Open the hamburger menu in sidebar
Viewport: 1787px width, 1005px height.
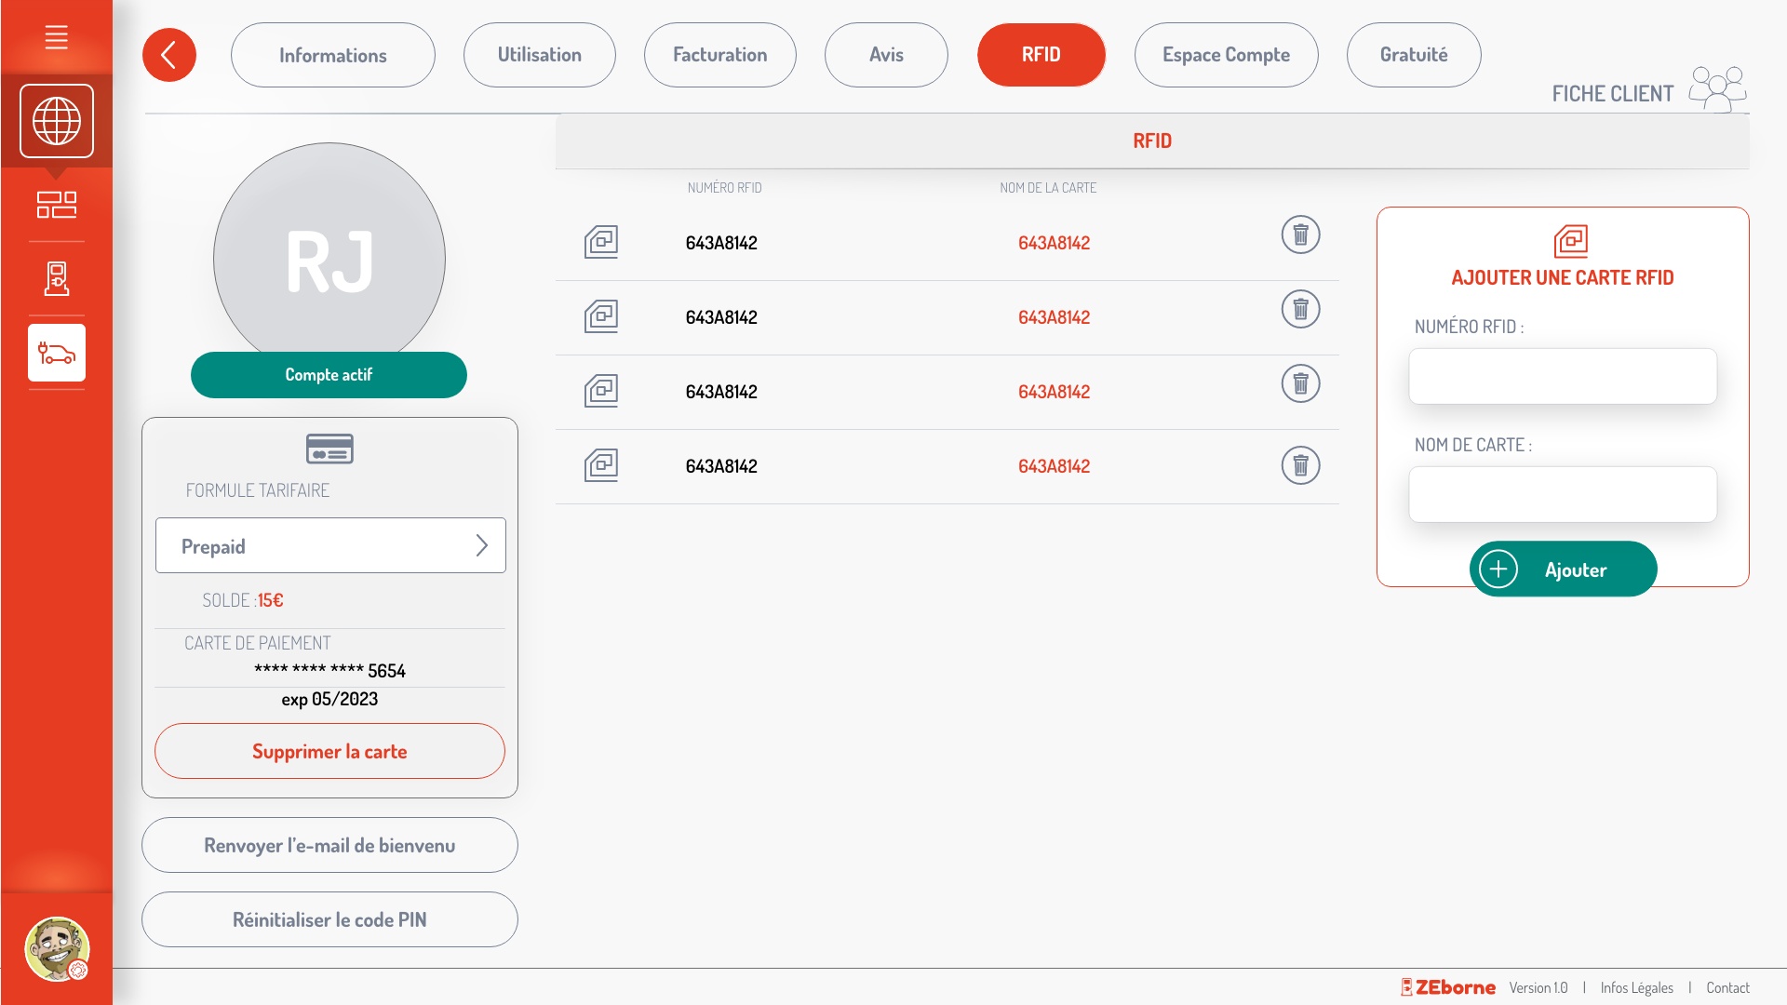(56, 37)
